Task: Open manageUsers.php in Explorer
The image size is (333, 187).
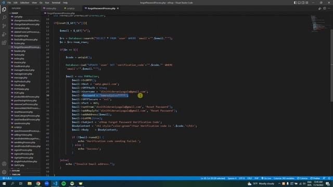Action: [23, 74]
